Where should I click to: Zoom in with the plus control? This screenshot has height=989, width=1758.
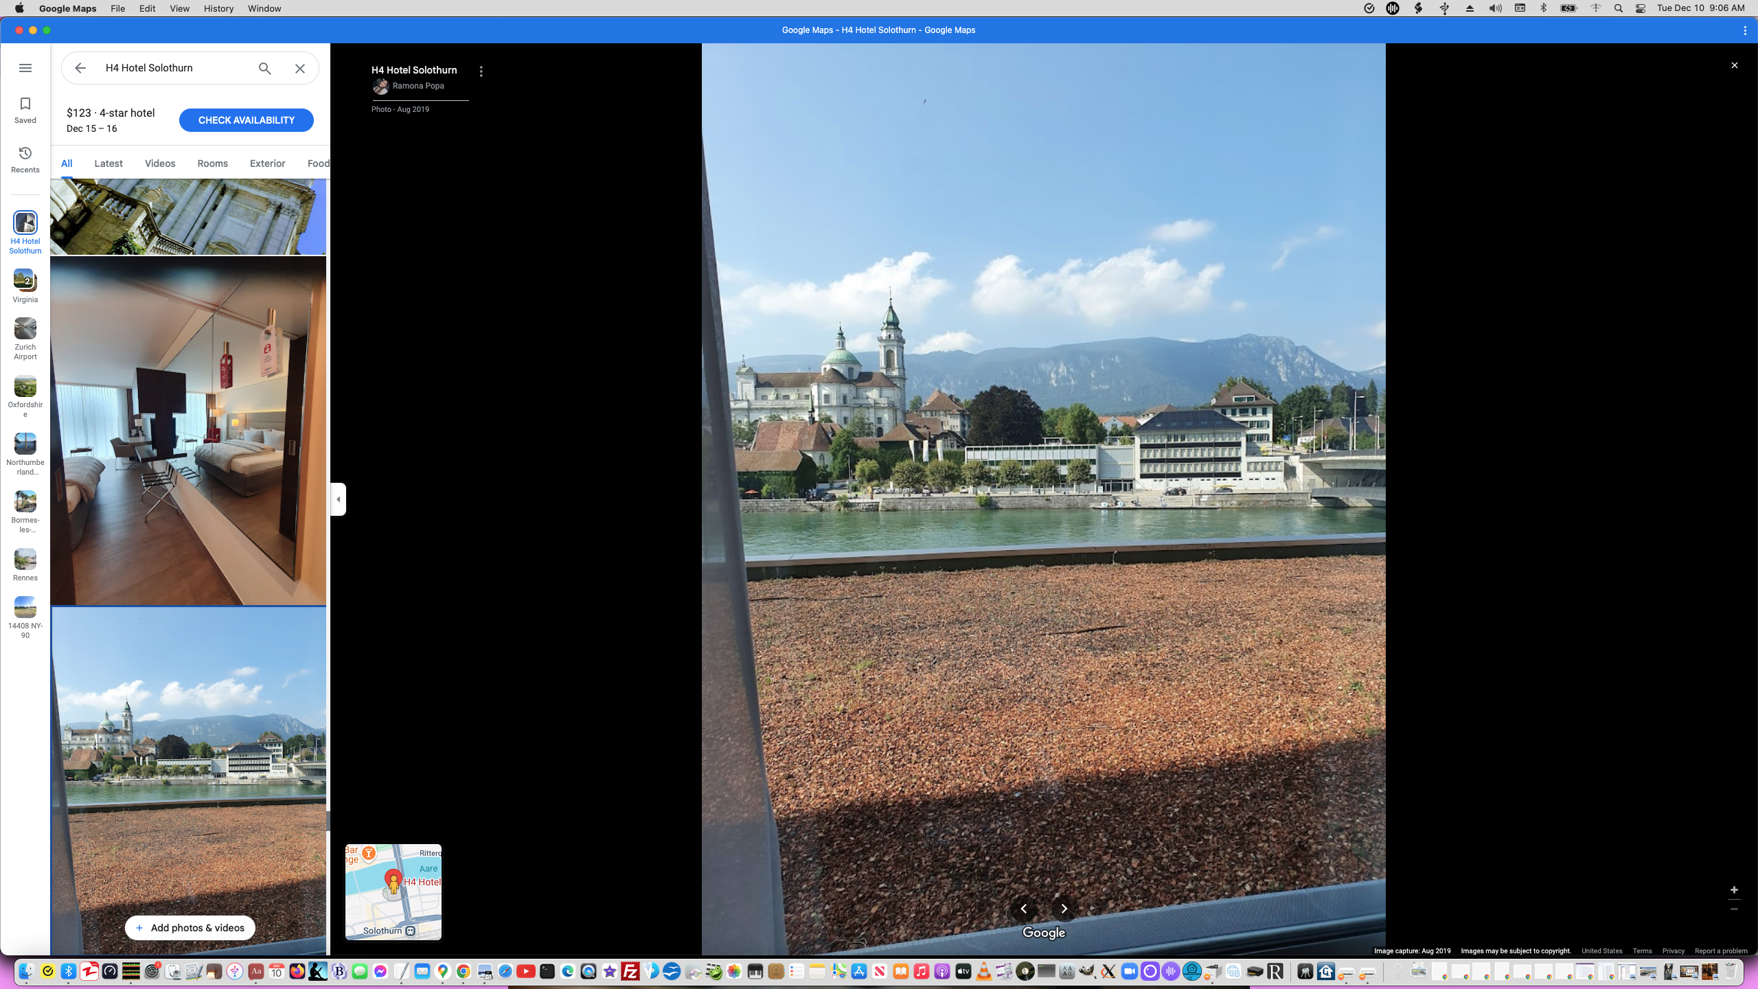click(1734, 890)
